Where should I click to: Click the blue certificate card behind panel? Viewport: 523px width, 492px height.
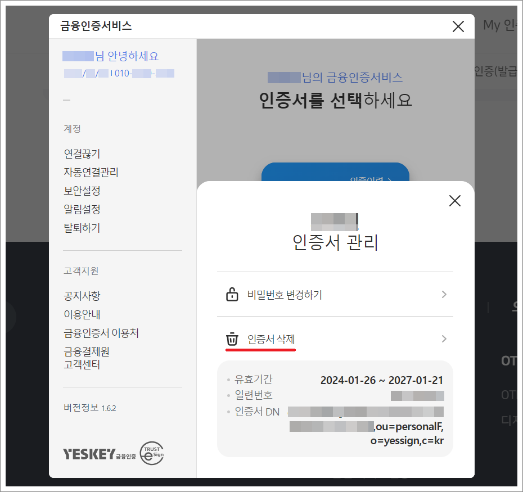(335, 172)
